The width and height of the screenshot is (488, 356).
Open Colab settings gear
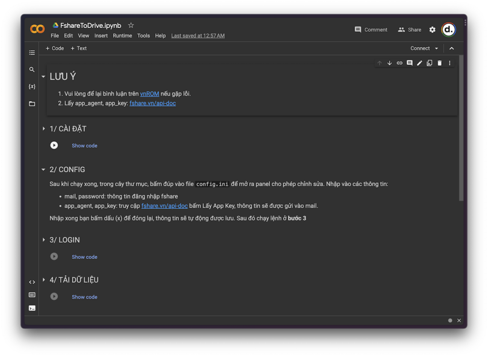[x=432, y=30]
